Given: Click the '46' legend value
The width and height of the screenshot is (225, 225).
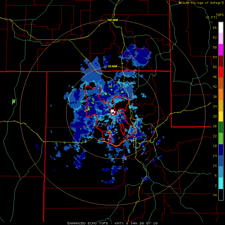Looking at the screenshot, I should [x=215, y=77].
